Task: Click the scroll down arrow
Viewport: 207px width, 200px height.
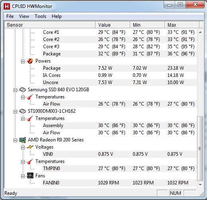Action: 200,184
